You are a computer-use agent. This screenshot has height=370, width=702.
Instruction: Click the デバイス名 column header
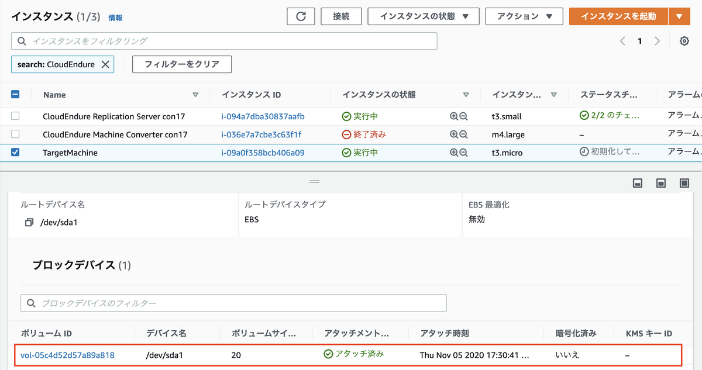(x=166, y=333)
